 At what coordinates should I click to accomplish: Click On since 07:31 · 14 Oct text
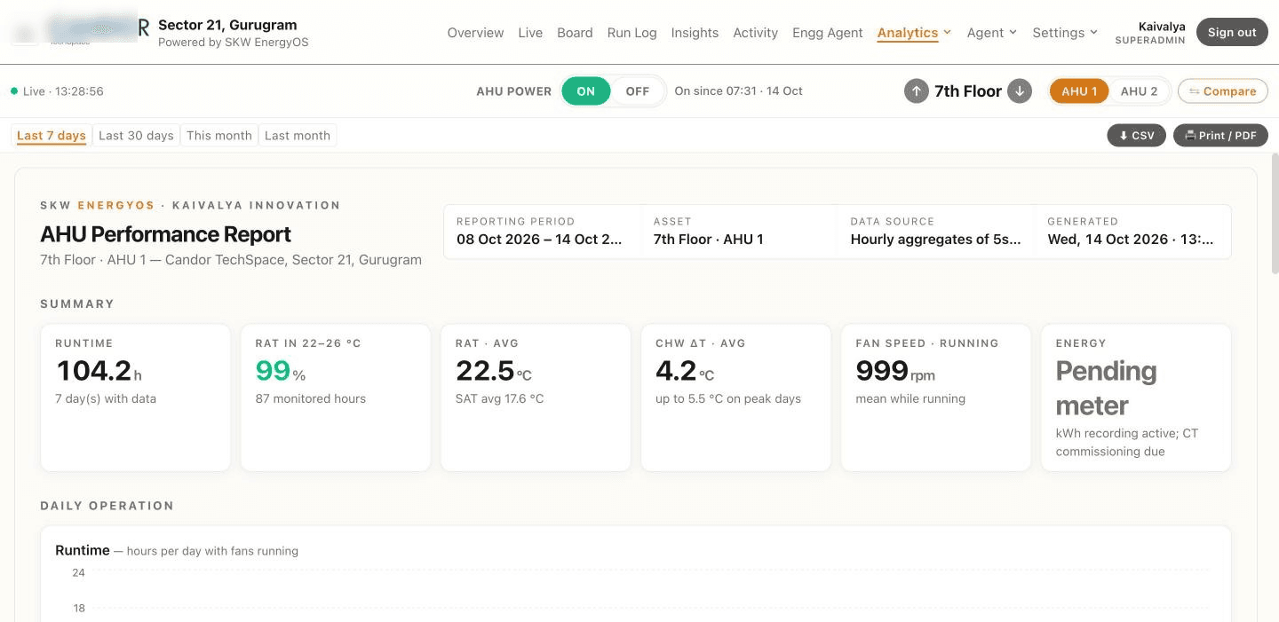click(738, 91)
